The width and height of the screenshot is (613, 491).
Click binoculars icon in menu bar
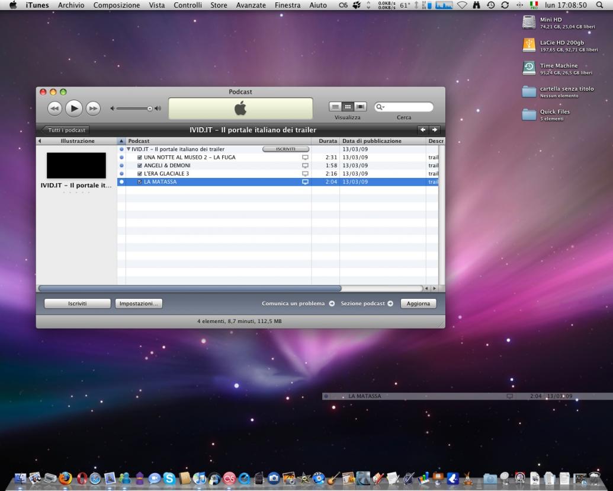click(x=477, y=5)
